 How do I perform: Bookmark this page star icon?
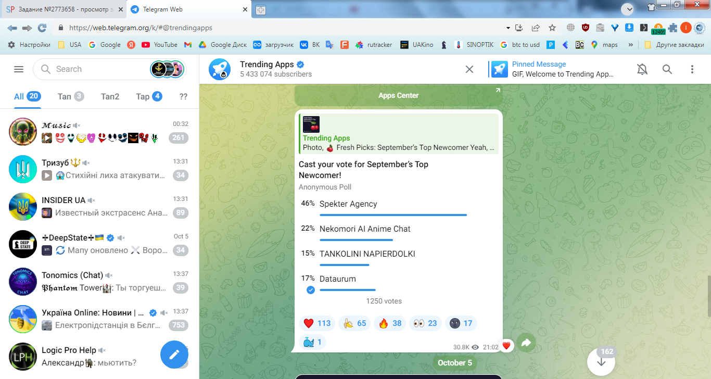[x=552, y=28]
